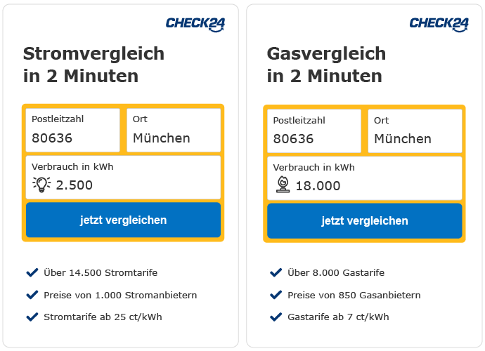Image resolution: width=485 pixels, height=351 pixels.
Task: Click the gas flame icon in gas consumption
Action: tap(283, 185)
